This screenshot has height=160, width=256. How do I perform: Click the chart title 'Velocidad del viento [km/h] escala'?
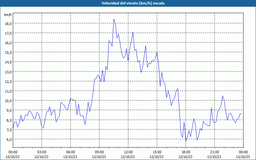[x=133, y=3]
